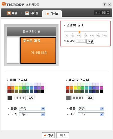Click the Tistory logo icon

pyautogui.click(x=4, y=4)
